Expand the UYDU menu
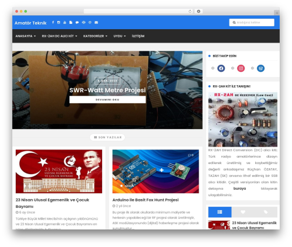The height and width of the screenshot is (247, 292). click(120, 36)
